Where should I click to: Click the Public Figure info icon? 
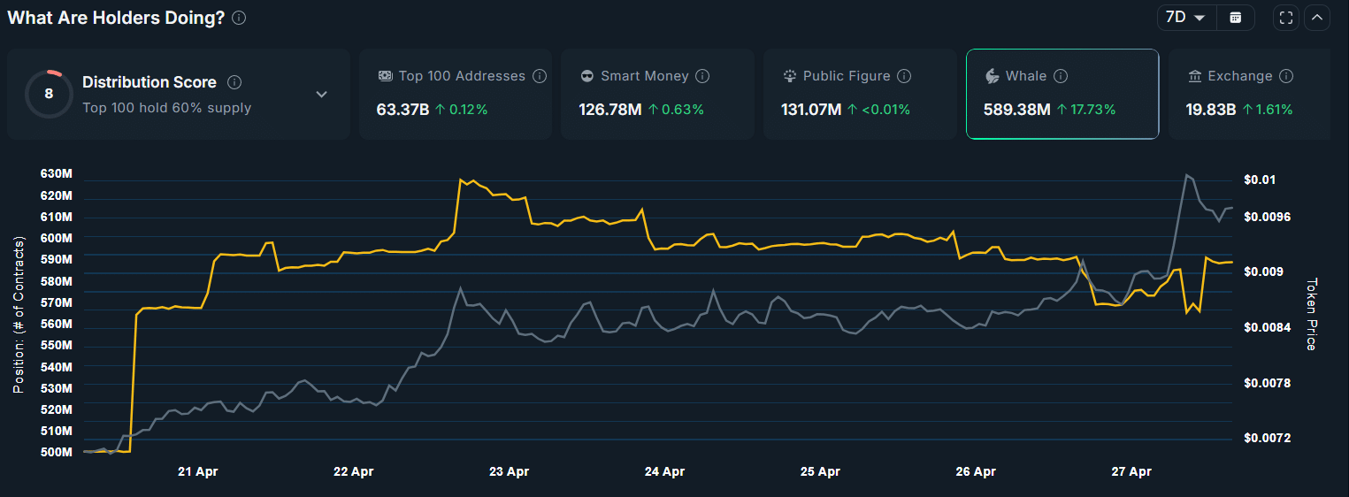click(904, 76)
